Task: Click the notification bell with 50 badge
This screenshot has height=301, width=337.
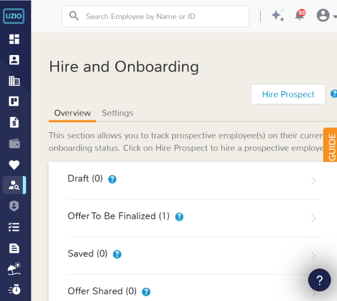Action: (300, 16)
